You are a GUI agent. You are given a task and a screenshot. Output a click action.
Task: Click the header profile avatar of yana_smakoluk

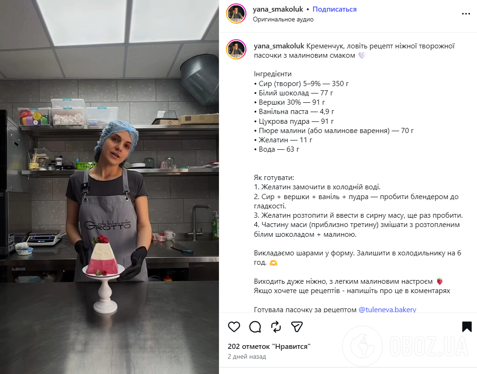pyautogui.click(x=236, y=13)
